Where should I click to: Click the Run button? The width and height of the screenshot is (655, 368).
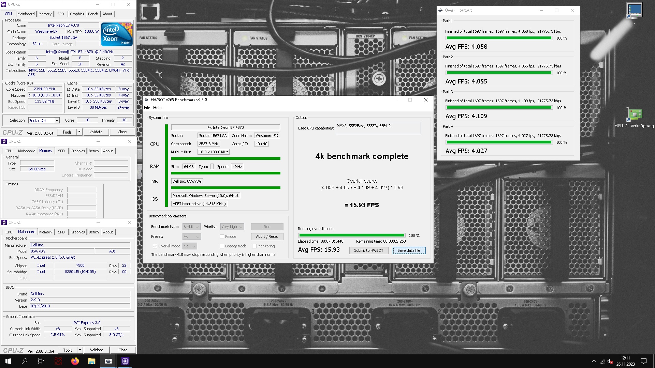pyautogui.click(x=267, y=227)
